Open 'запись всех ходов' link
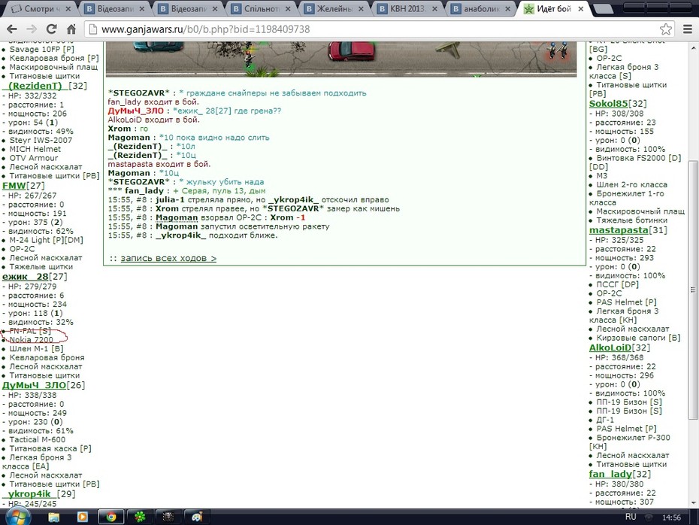The height and width of the screenshot is (525, 699). point(168,258)
